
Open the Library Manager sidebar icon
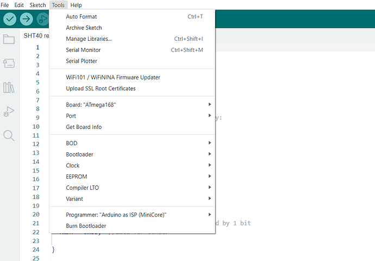(x=9, y=88)
